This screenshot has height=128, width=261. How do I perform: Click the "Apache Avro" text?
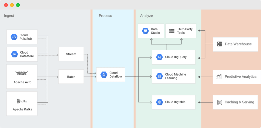(22, 82)
